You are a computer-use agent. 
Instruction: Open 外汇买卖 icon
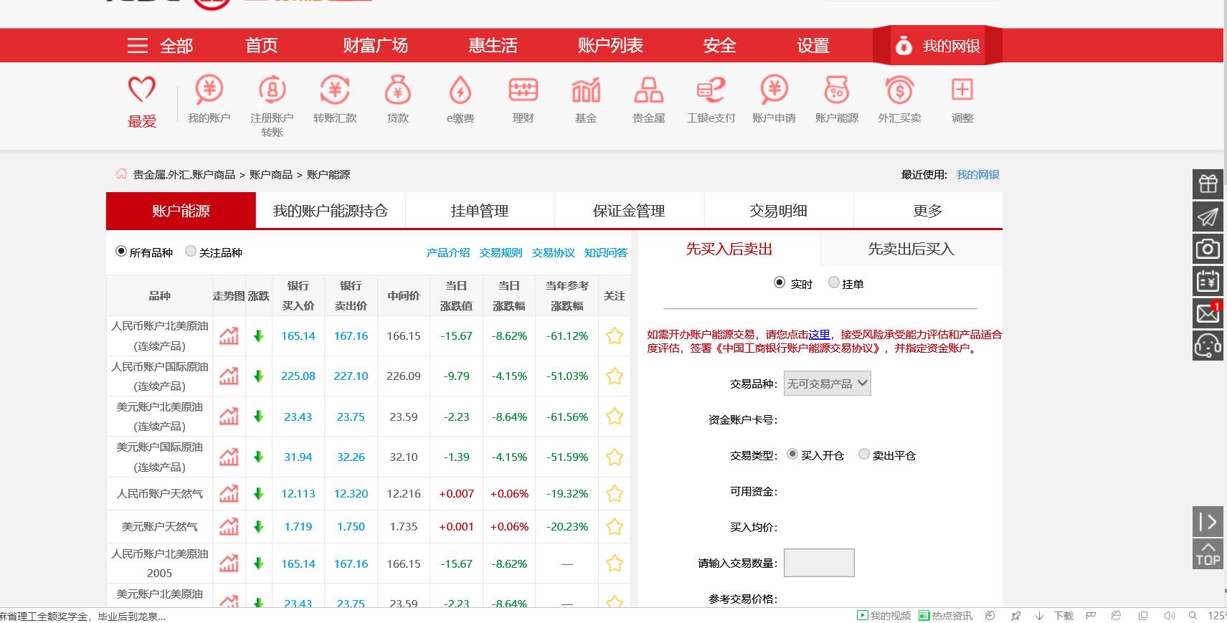899,90
